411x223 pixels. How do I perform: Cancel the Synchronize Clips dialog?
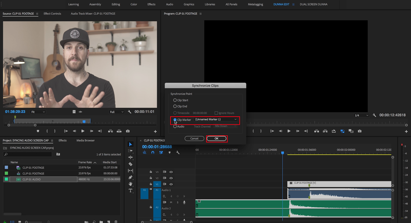194,138
